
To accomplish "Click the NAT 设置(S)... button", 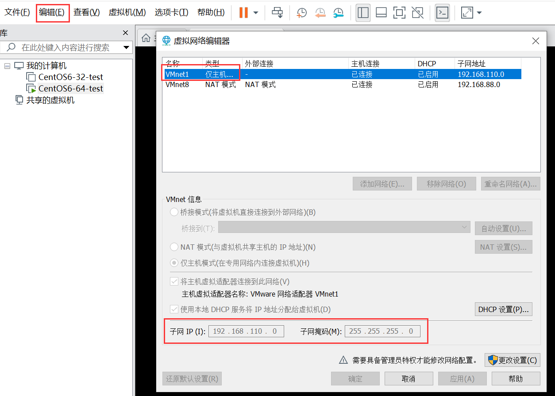I will pos(503,247).
